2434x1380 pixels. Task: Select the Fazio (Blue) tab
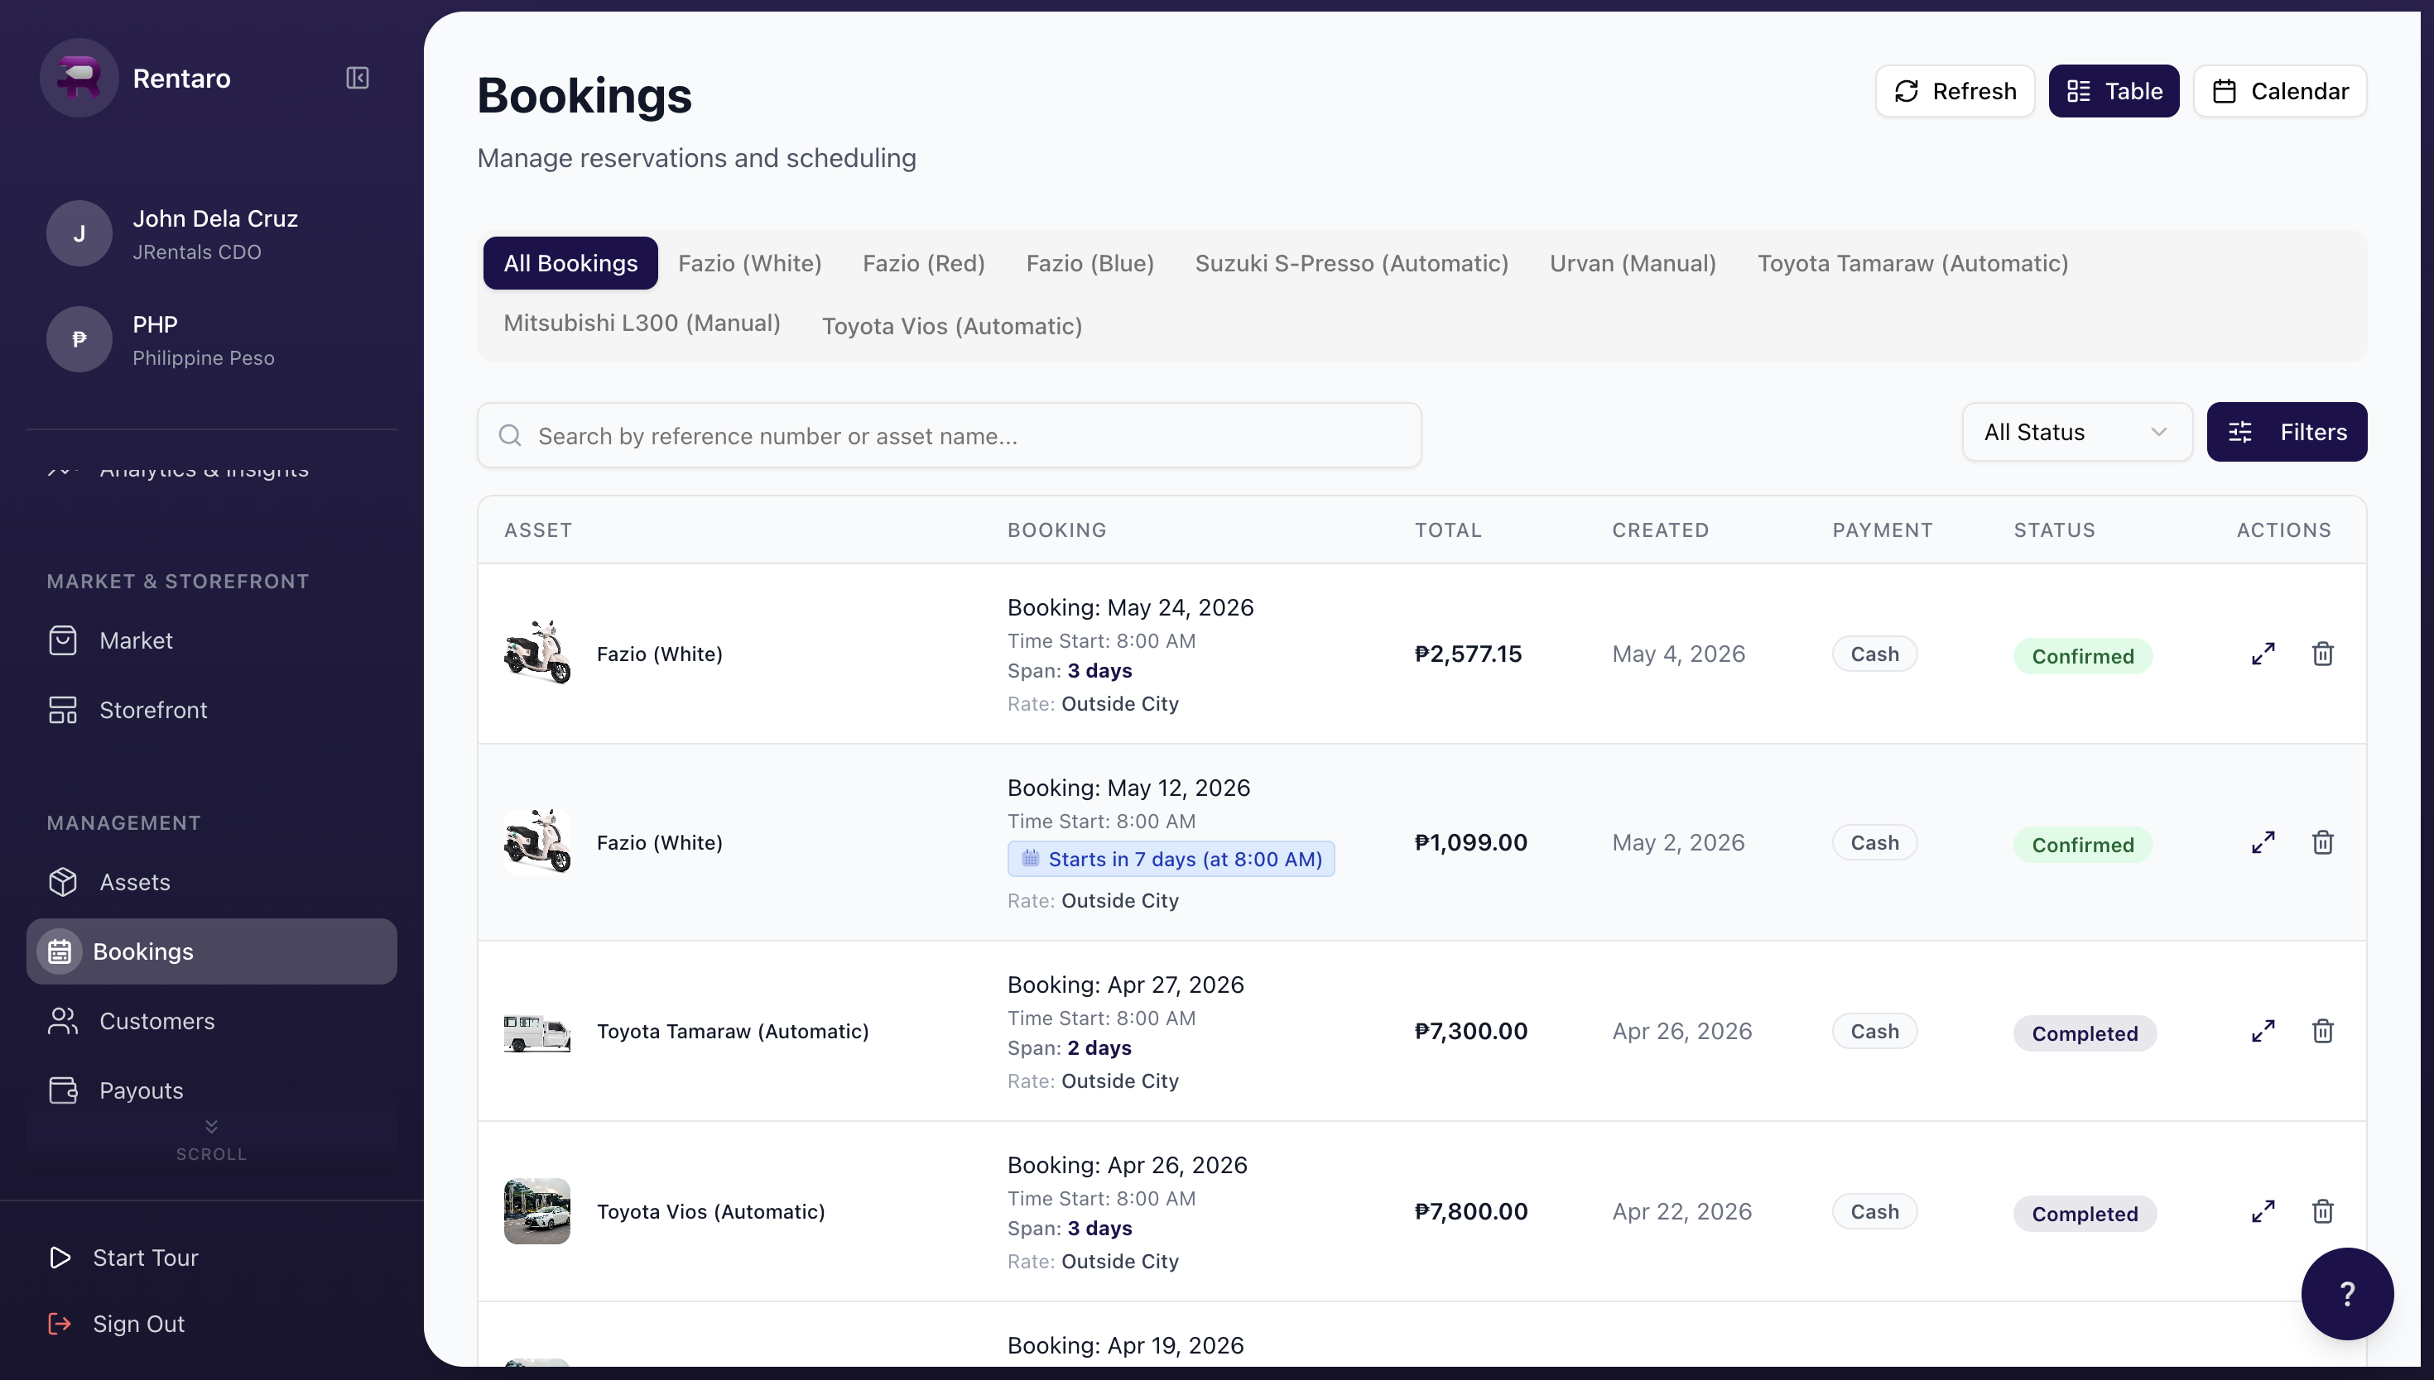pos(1090,263)
